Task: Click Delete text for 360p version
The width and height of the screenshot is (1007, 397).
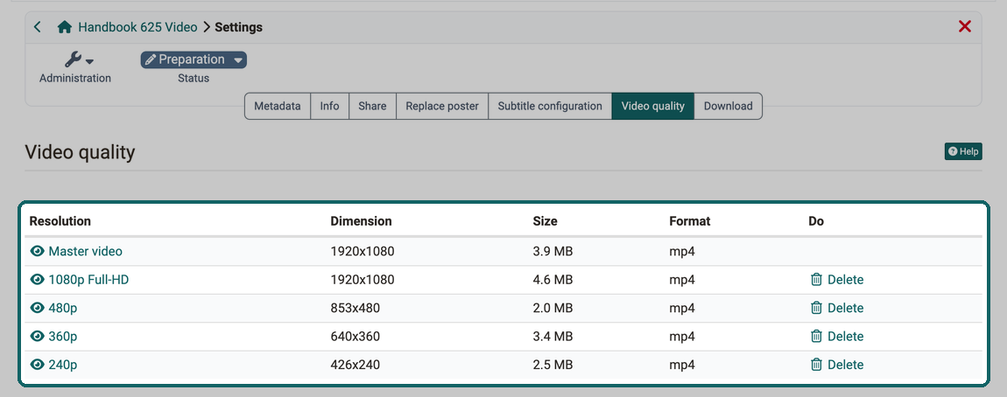Action: (x=845, y=336)
